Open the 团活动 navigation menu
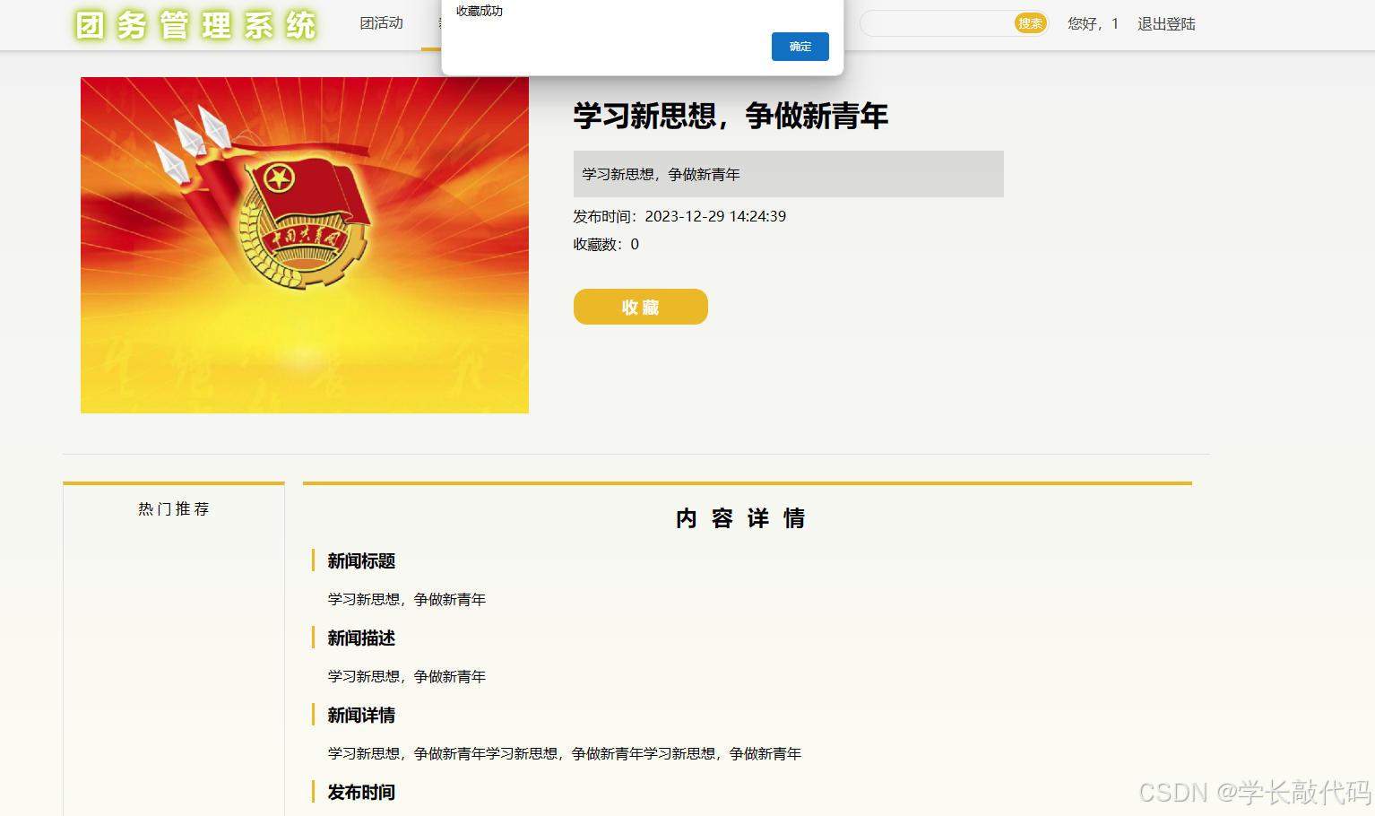Viewport: 1375px width, 816px height. point(382,22)
